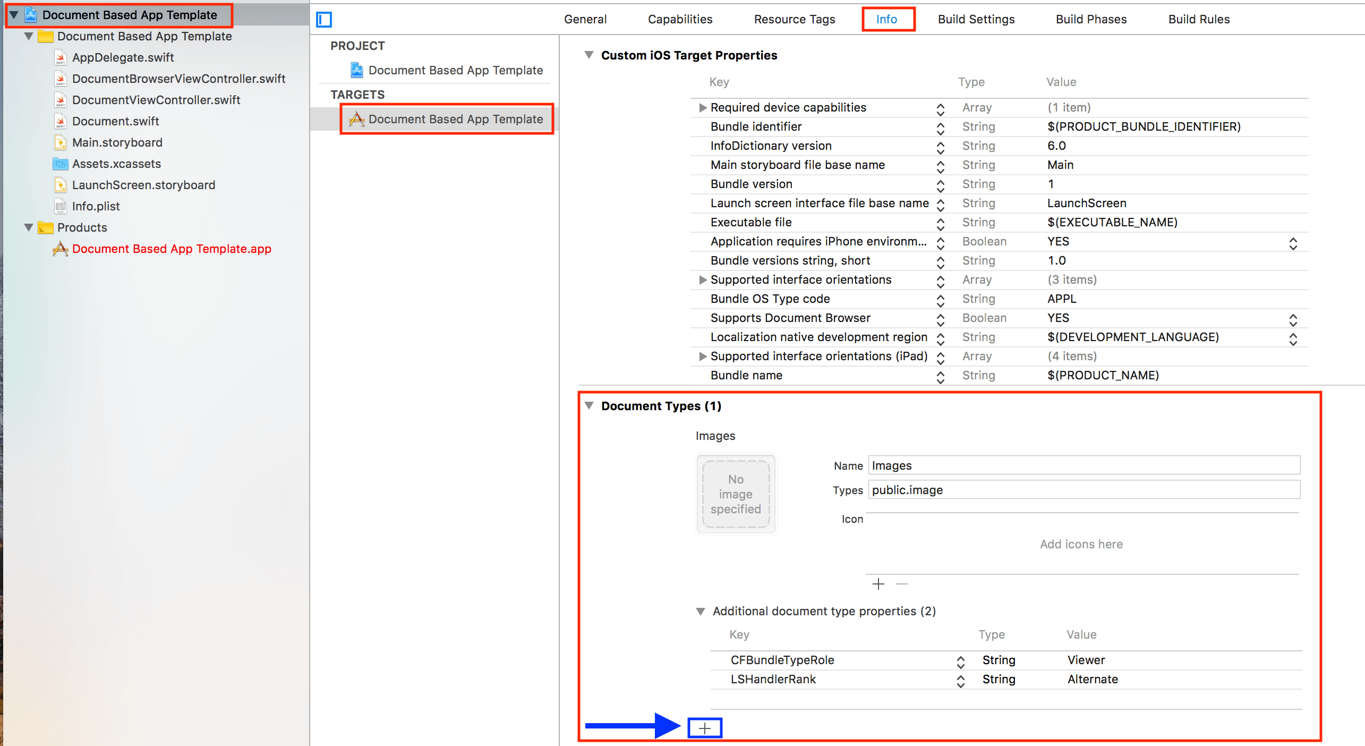The height and width of the screenshot is (746, 1365).
Task: Open the Capabilities tab
Action: point(680,19)
